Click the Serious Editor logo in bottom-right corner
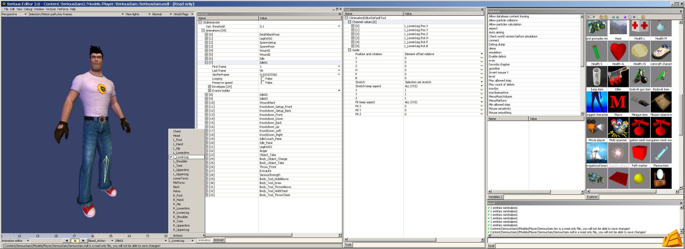 672,239
